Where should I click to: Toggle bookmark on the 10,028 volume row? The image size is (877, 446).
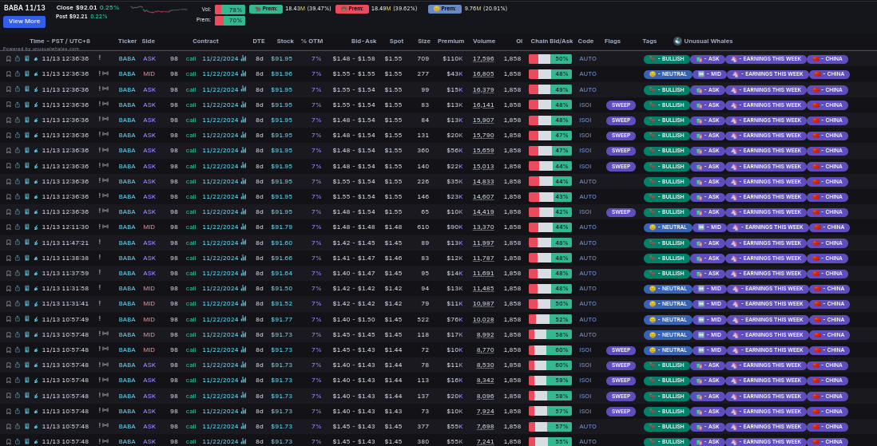(x=9, y=320)
